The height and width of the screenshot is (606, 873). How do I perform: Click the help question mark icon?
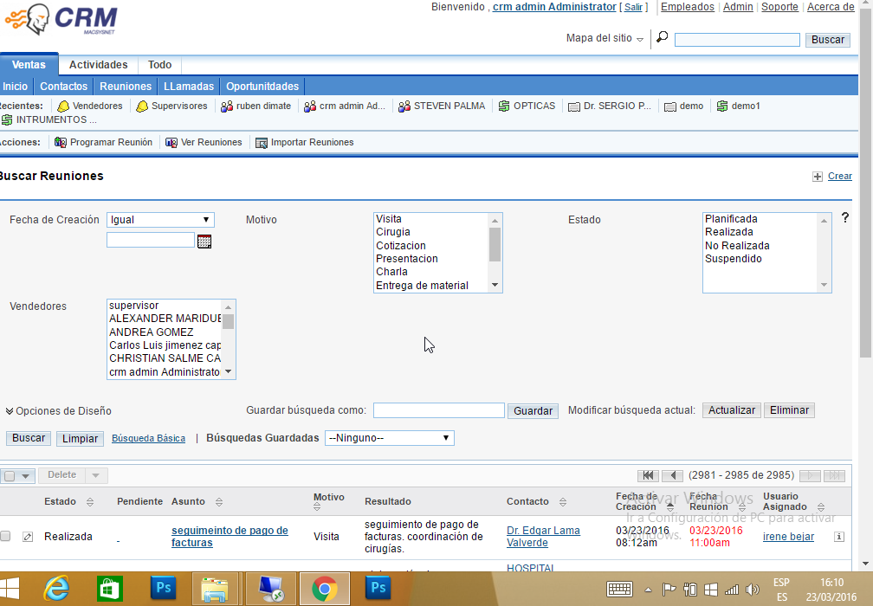click(845, 218)
